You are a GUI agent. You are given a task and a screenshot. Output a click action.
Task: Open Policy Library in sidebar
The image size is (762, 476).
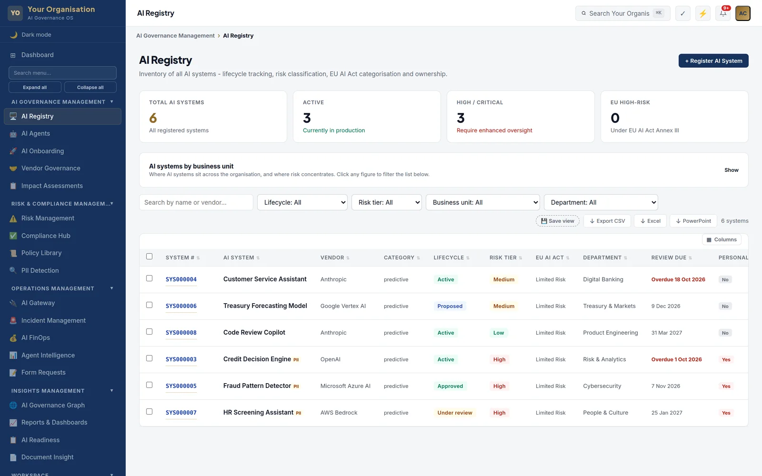pos(63,253)
